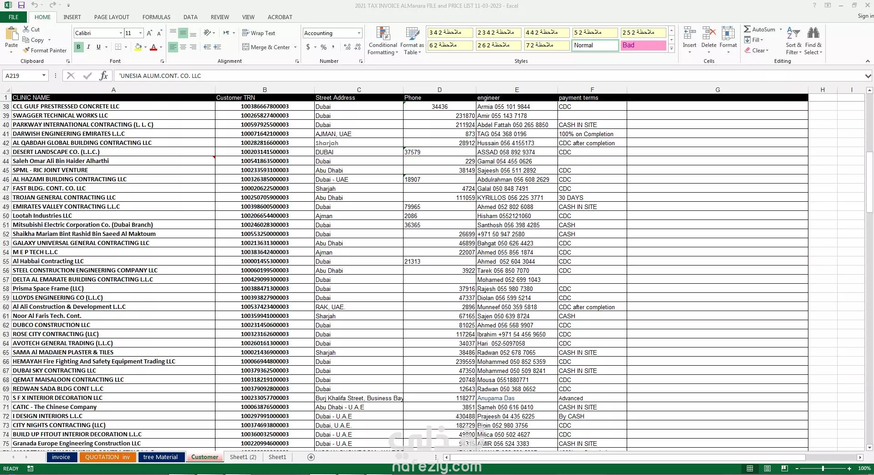This screenshot has width=874, height=475.
Task: Click the Borders icon
Action: (118, 47)
